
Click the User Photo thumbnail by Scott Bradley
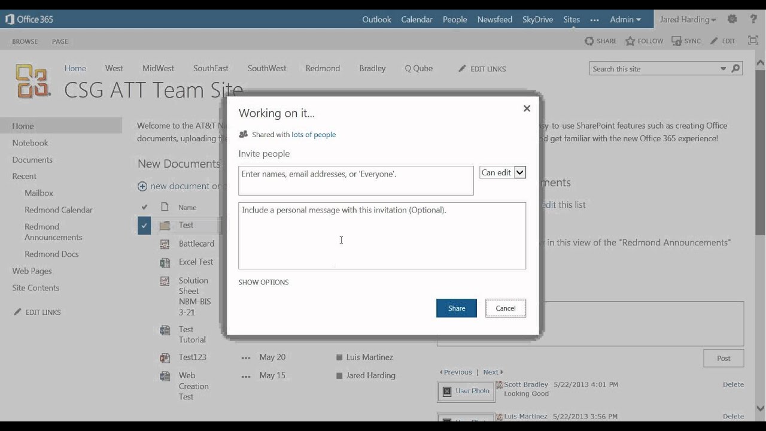[x=466, y=391]
